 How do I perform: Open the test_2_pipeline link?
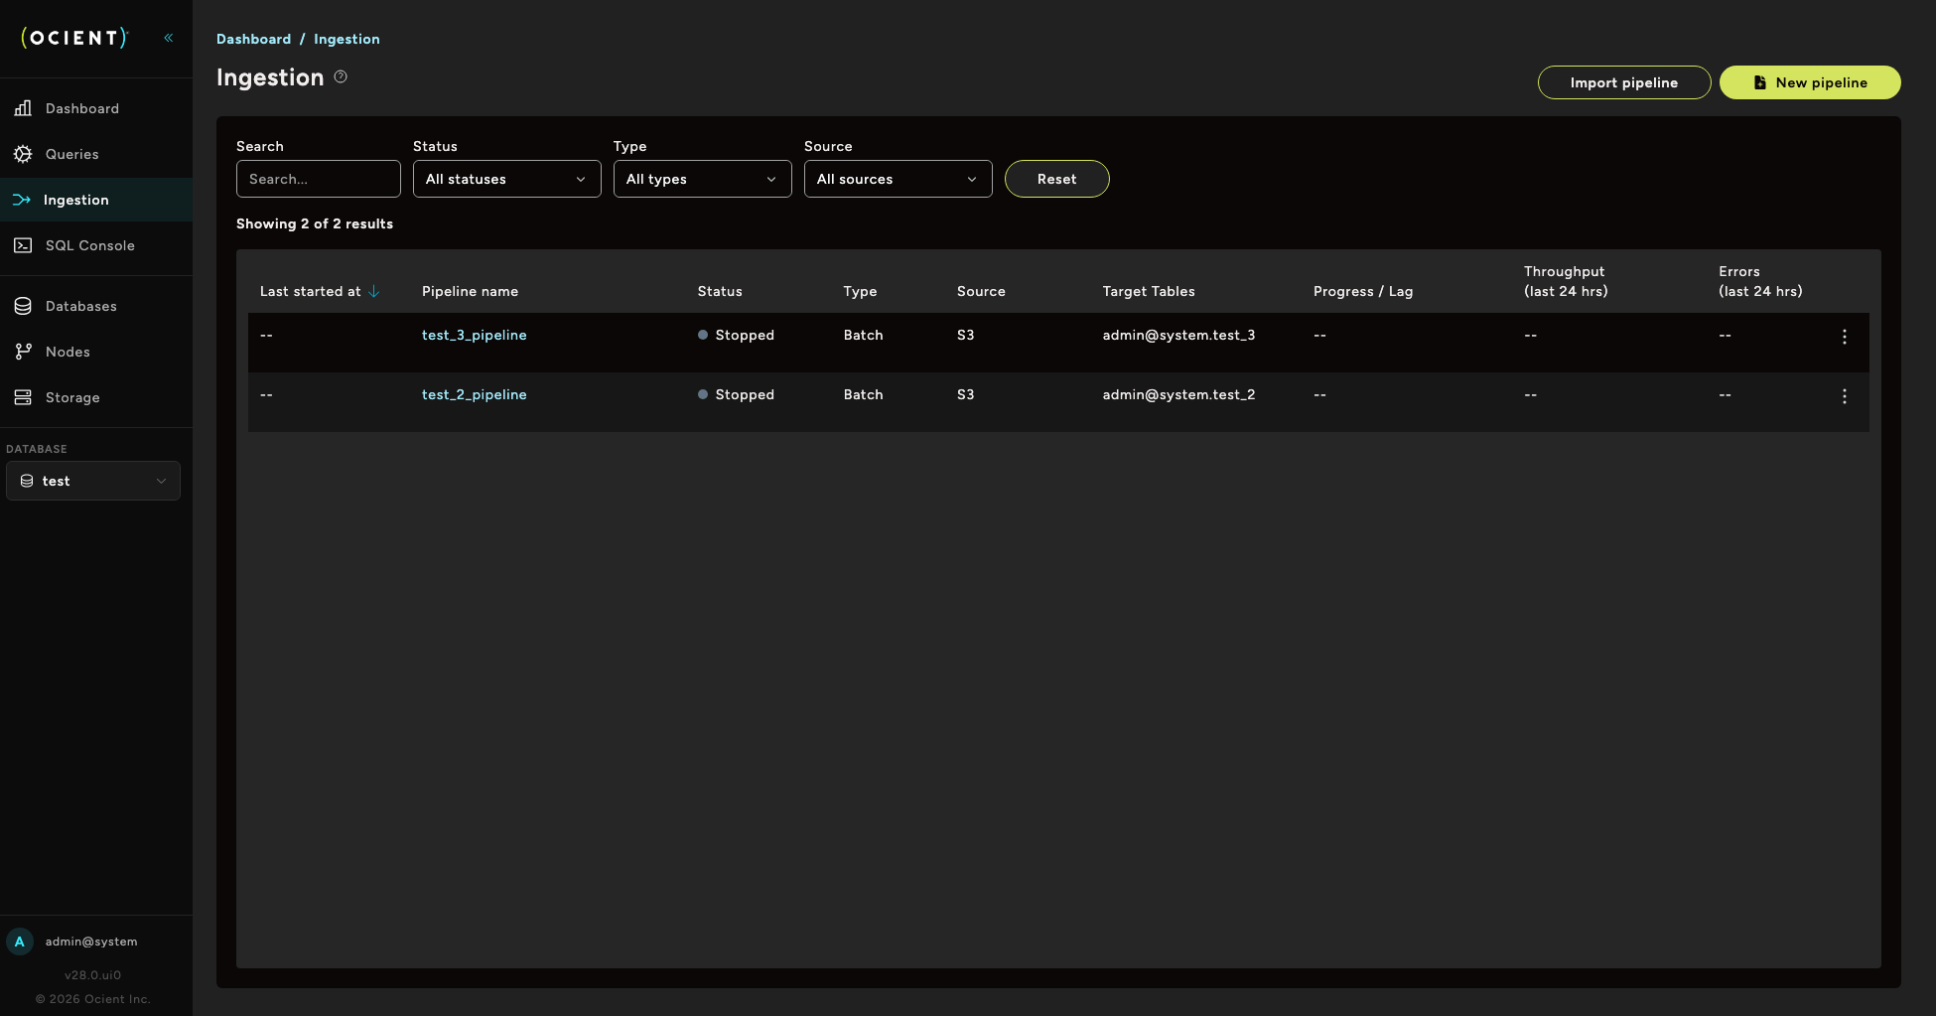tap(475, 394)
